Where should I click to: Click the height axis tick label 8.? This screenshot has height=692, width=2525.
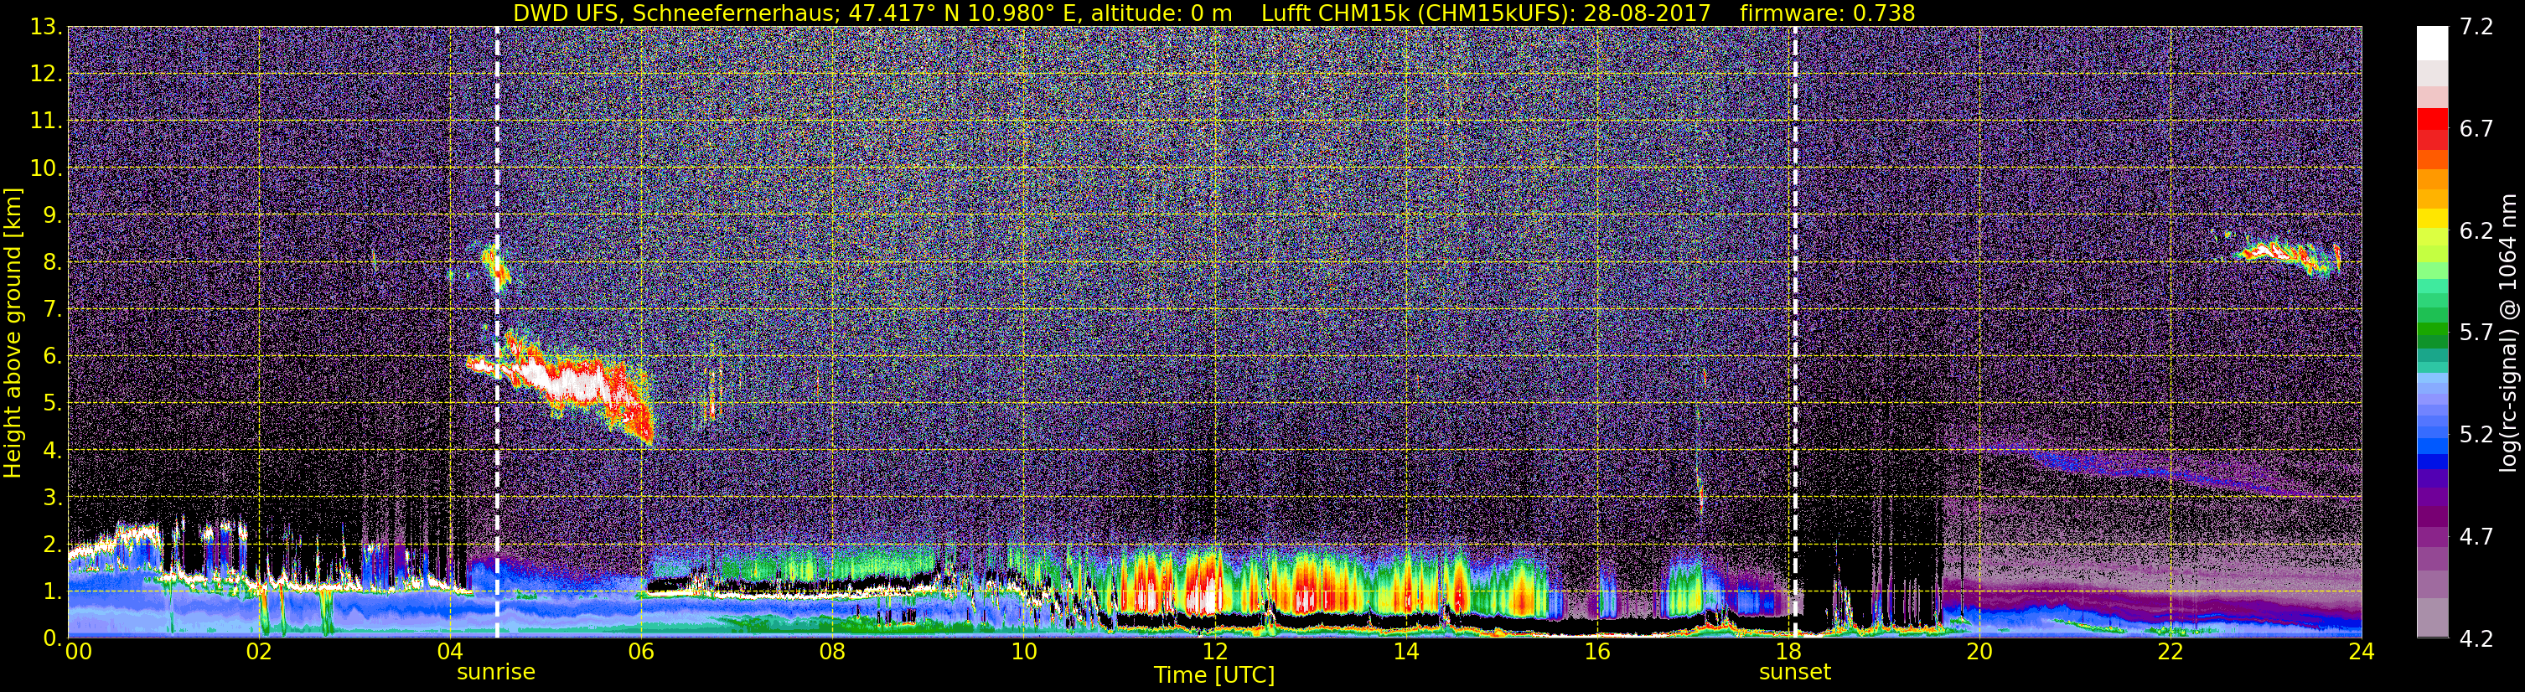(52, 263)
